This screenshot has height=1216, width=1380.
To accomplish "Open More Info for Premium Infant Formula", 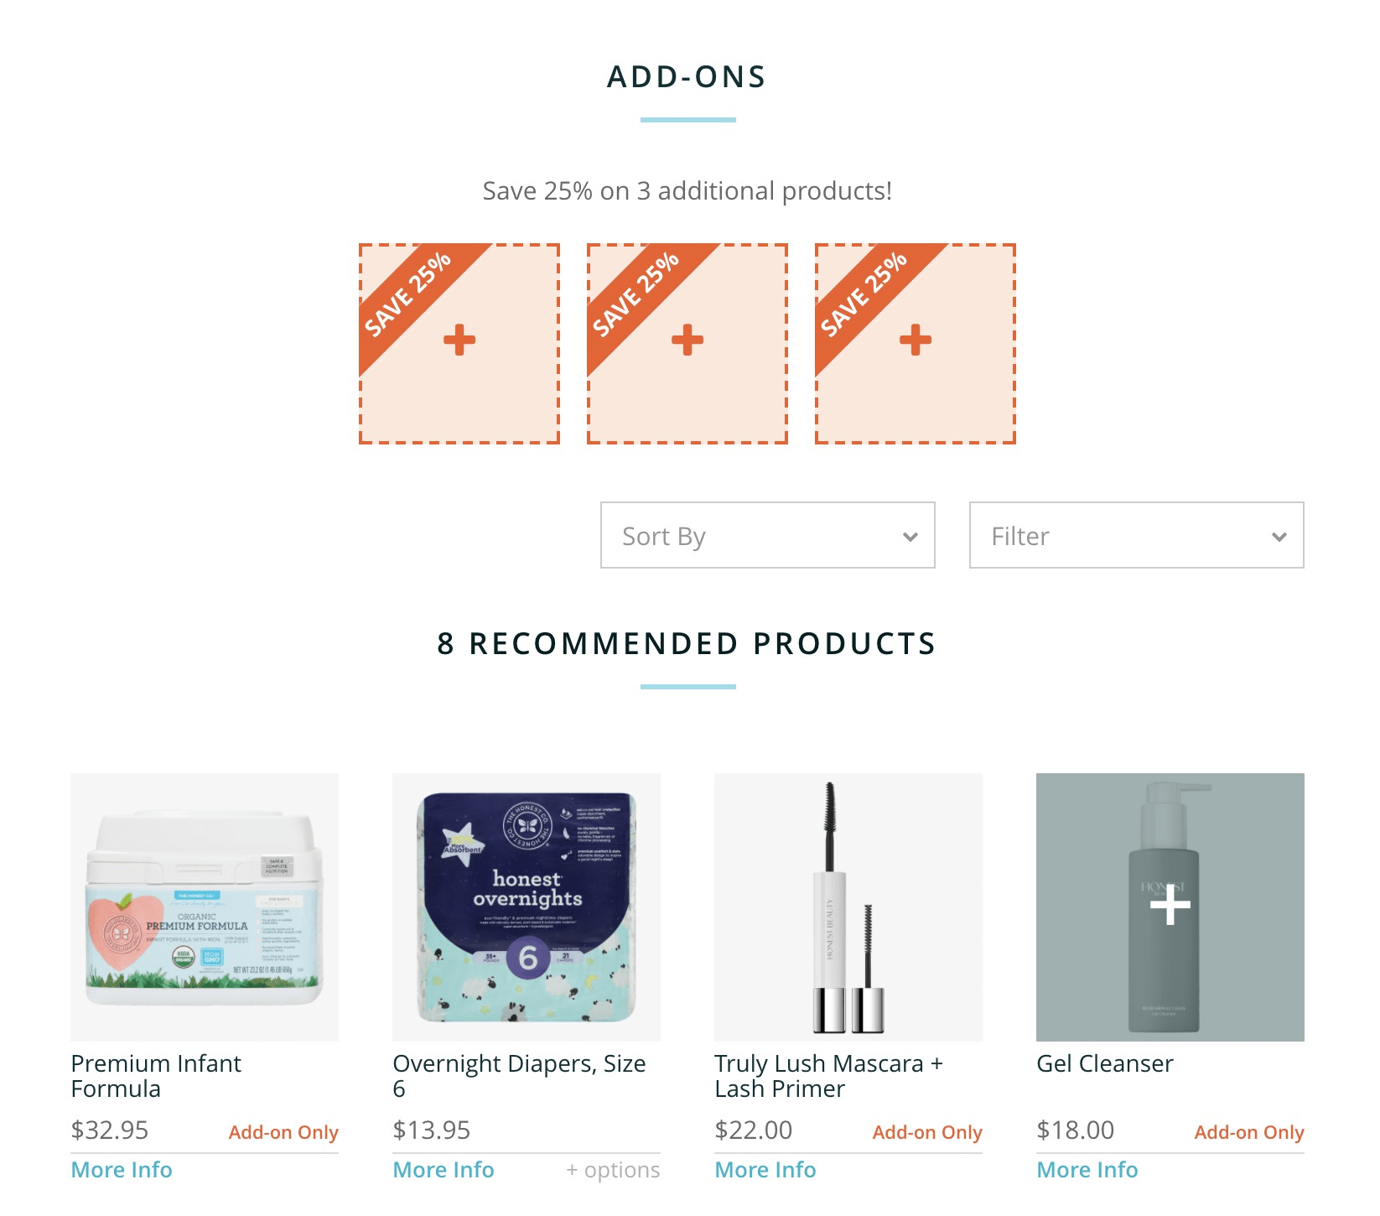I will click(122, 1170).
